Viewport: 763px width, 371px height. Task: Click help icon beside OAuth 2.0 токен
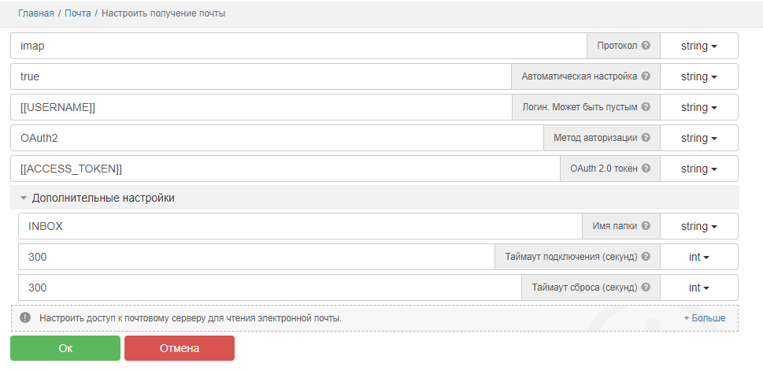(646, 169)
